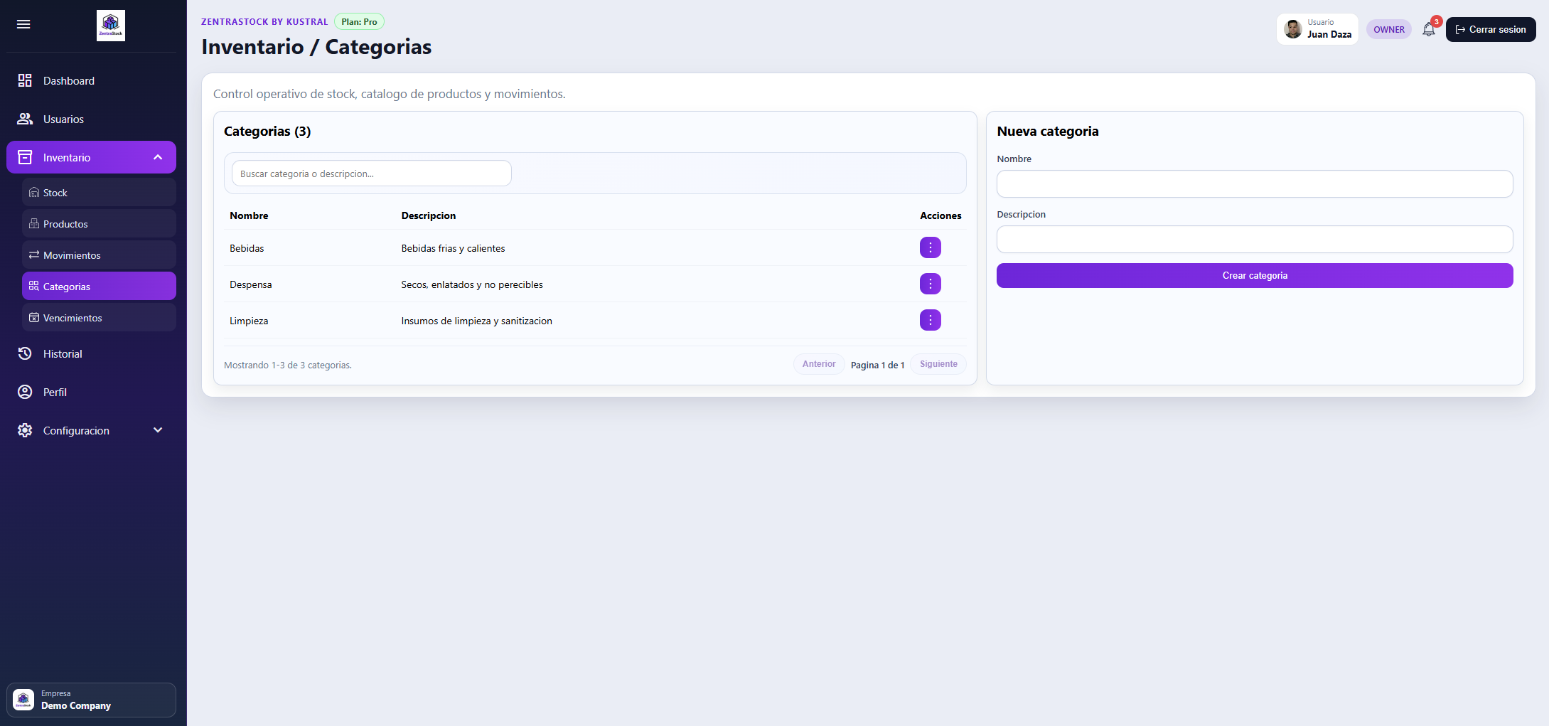Image resolution: width=1549 pixels, height=726 pixels.
Task: Click the Perfil user icon
Action: tap(25, 393)
